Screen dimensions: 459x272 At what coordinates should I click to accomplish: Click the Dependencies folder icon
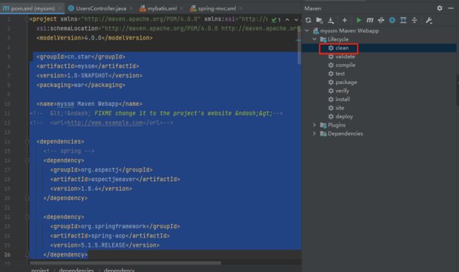click(323, 134)
